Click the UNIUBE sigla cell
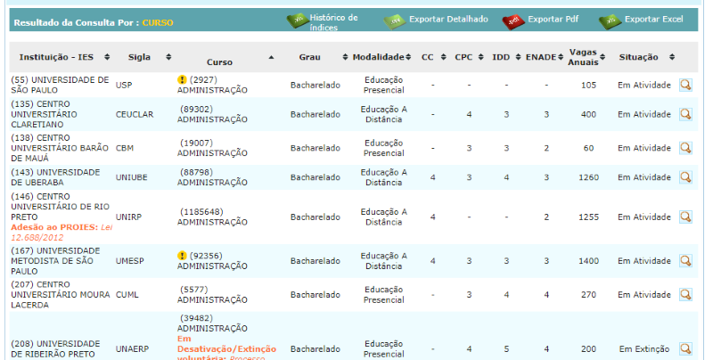 [x=131, y=177]
